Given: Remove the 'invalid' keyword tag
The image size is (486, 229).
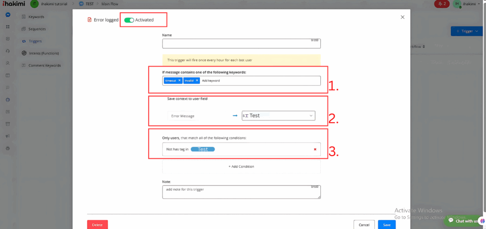Looking at the screenshot, I should tap(197, 81).
